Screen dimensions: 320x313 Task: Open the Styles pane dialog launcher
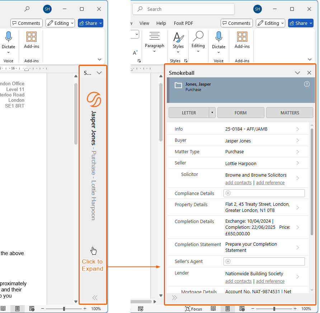tap(186, 61)
